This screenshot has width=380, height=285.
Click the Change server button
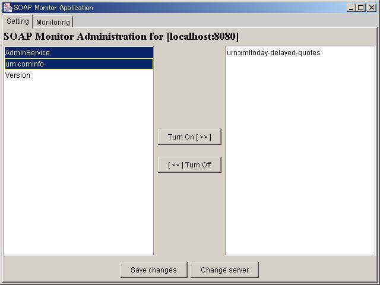(x=224, y=270)
